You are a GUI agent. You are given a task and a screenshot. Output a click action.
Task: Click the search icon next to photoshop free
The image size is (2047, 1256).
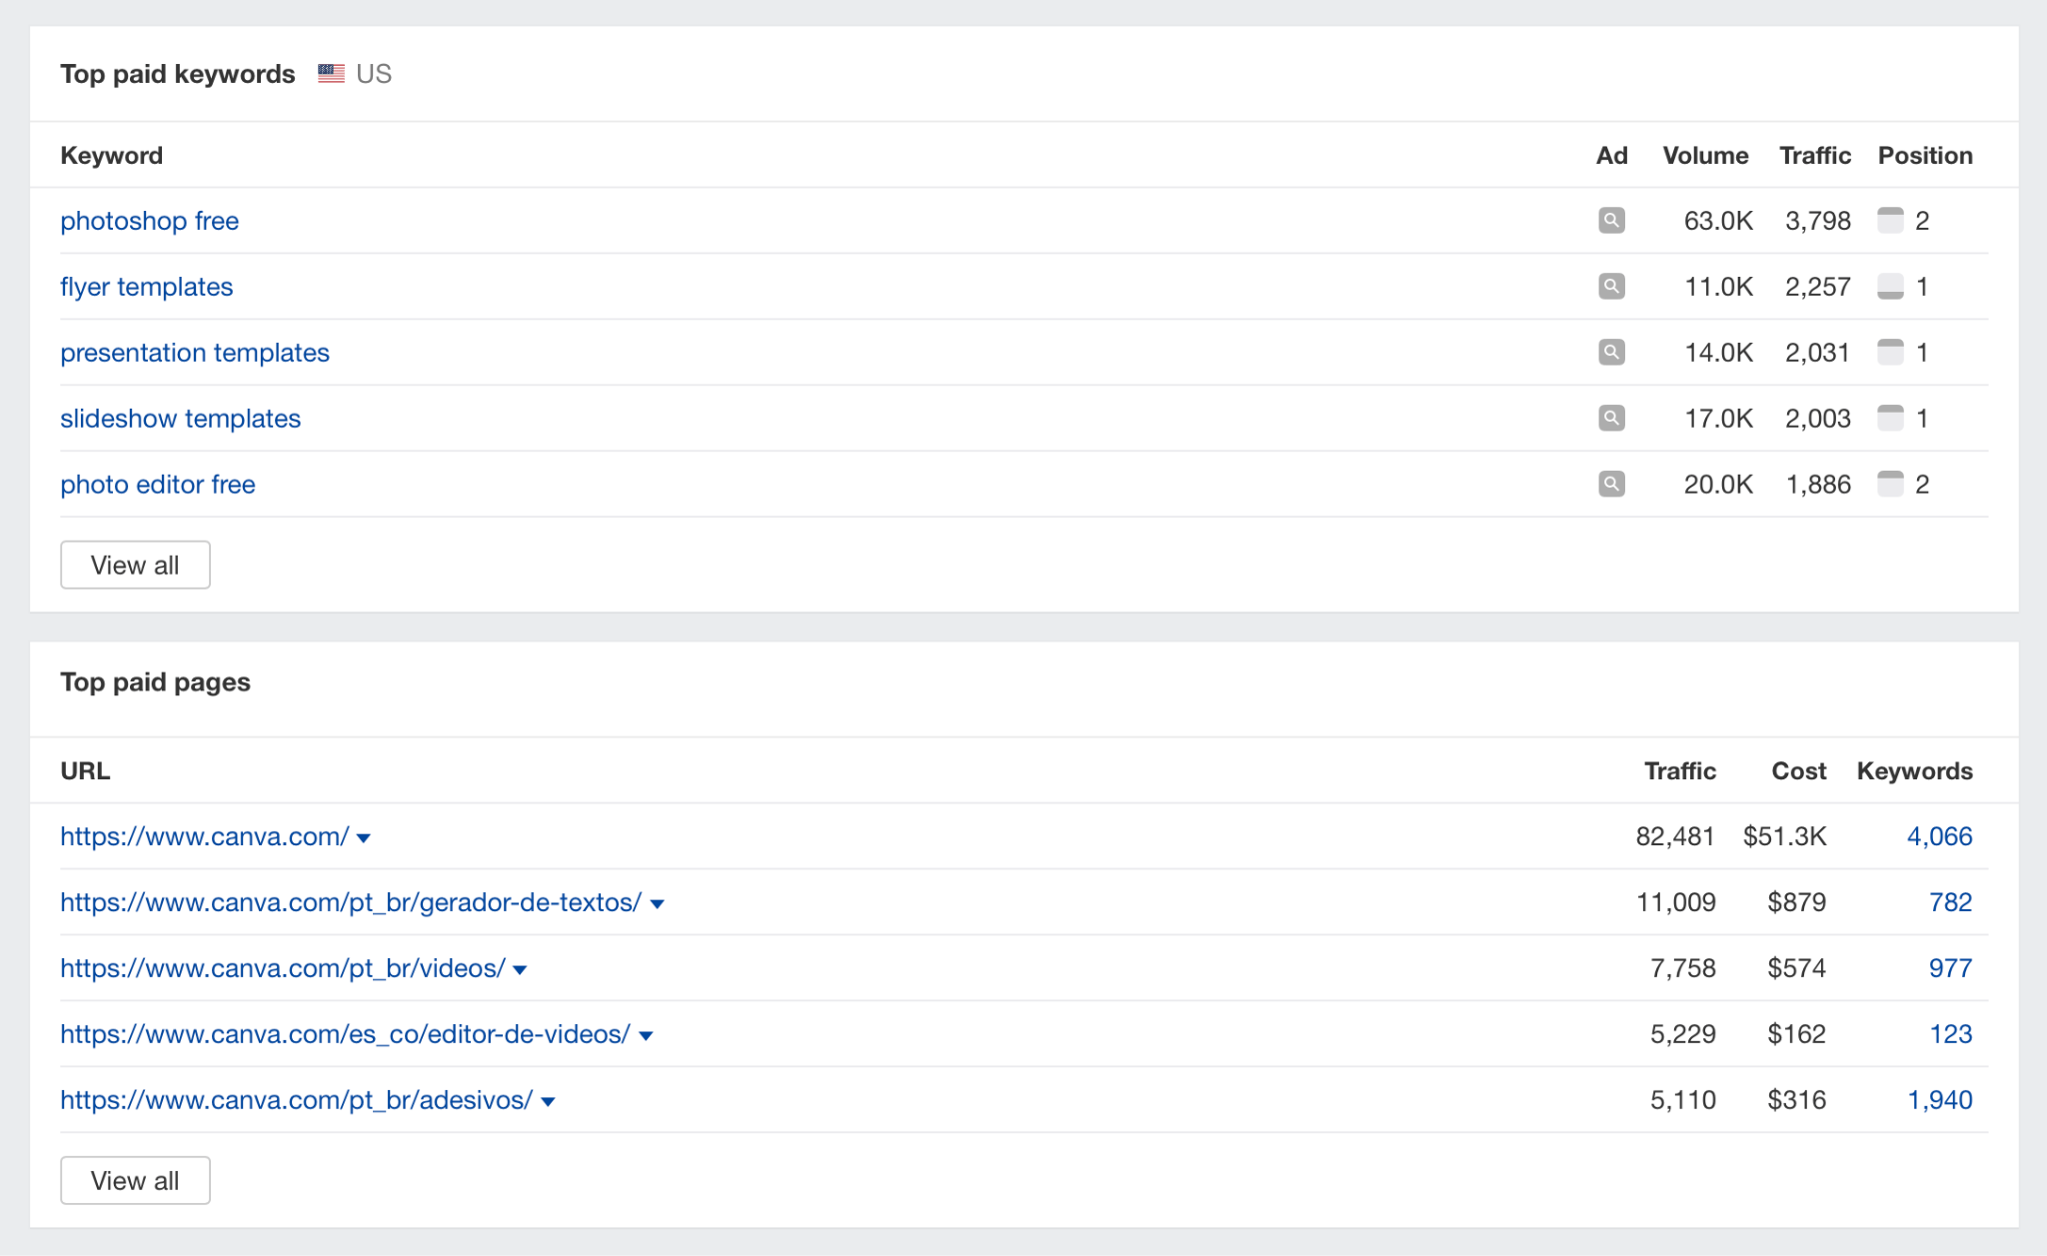[1611, 221]
